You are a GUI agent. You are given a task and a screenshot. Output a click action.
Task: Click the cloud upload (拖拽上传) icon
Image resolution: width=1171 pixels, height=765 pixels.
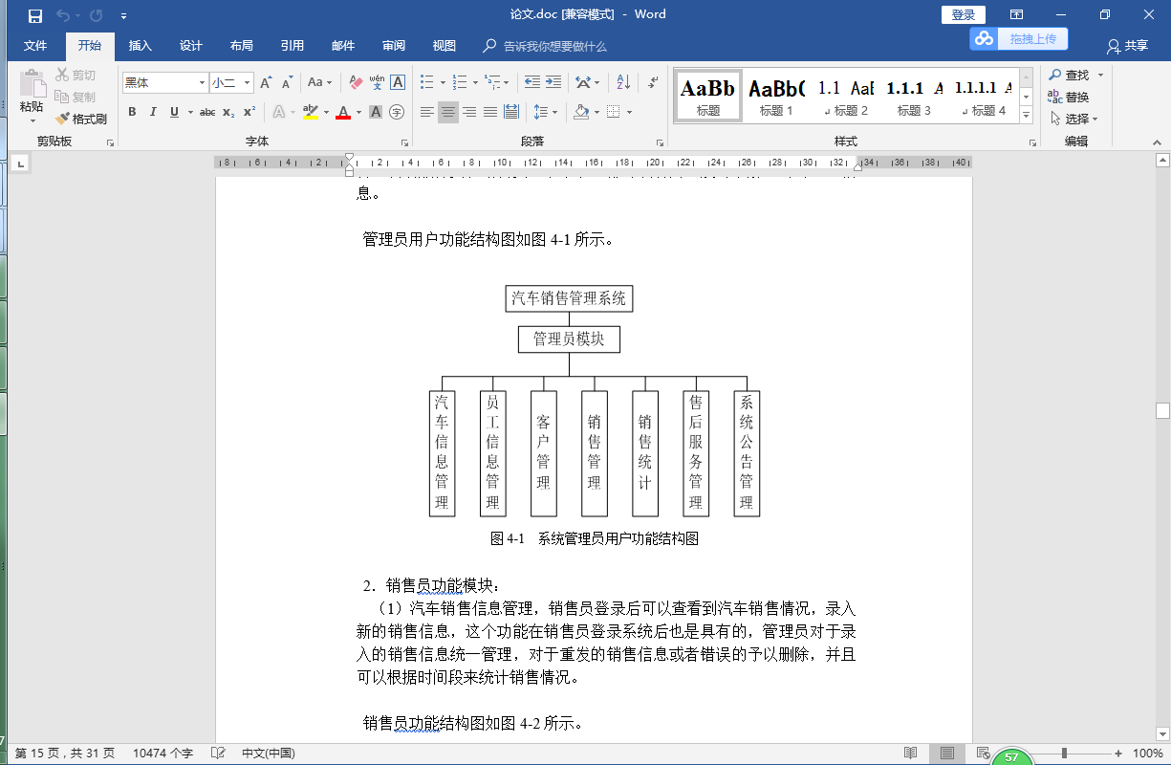984,38
